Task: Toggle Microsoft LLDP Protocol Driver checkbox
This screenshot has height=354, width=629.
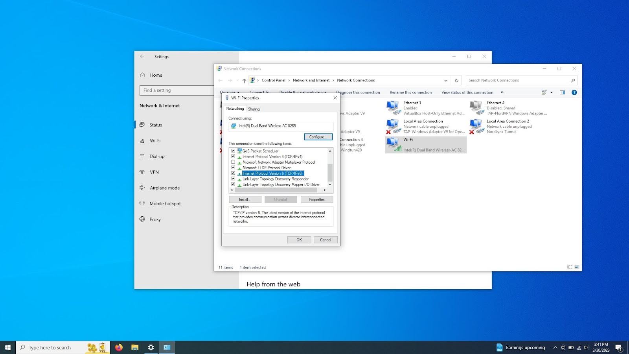Action: (233, 168)
